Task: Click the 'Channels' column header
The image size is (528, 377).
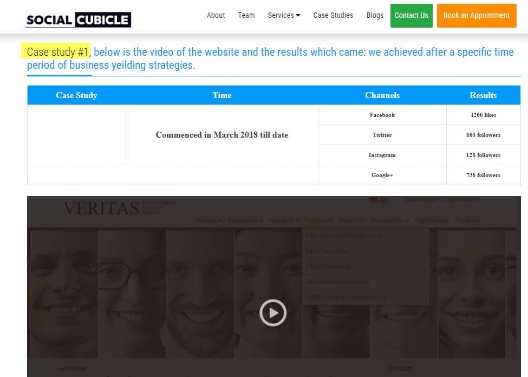Action: pyautogui.click(x=382, y=95)
